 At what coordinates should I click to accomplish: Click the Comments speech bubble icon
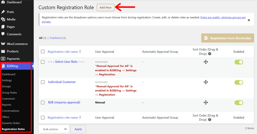[3, 34]
